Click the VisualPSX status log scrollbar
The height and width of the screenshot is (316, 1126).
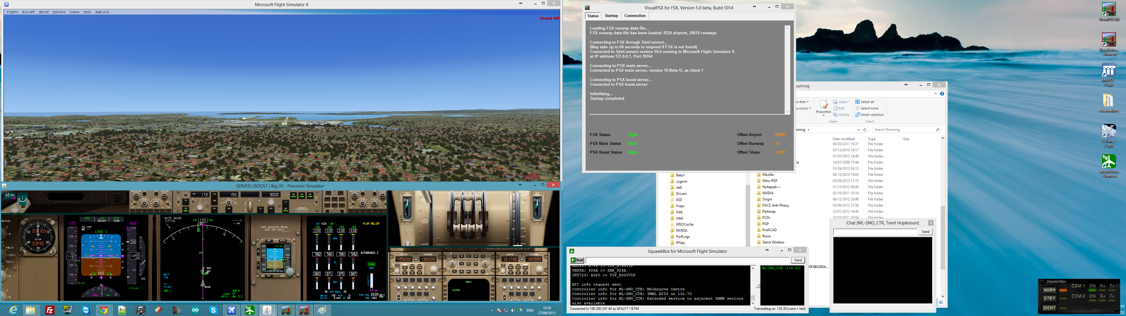pyautogui.click(x=787, y=70)
